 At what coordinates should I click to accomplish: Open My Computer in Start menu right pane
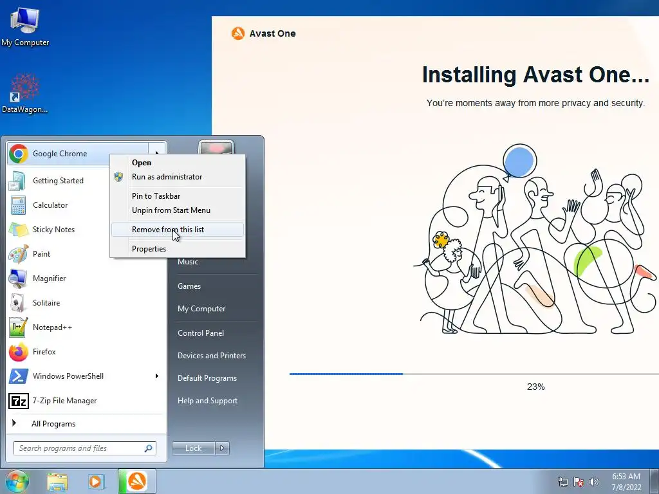[x=201, y=309]
